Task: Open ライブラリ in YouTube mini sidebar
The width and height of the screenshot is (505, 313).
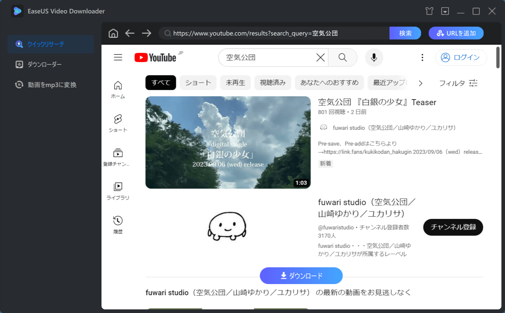Action: 118,191
